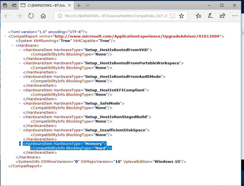Click the highlighted Memory value
Image resolution: width=244 pixels, height=186 pixels.
(x=94, y=144)
